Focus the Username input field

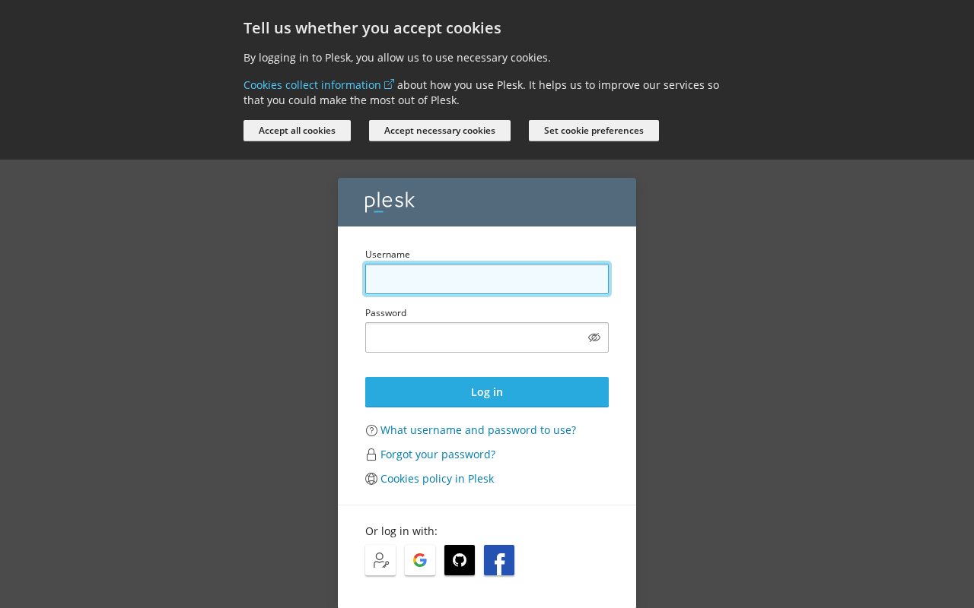point(487,279)
